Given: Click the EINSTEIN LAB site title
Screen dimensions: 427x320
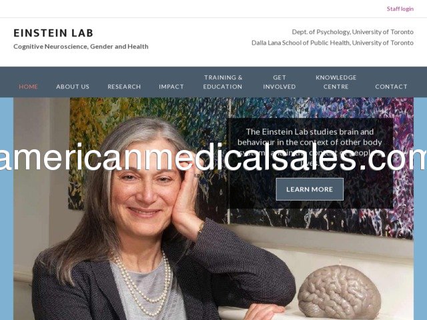Looking at the screenshot, I should [x=53, y=33].
